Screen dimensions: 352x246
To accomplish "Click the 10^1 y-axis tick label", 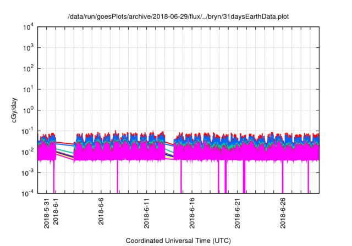I will click(28, 90).
